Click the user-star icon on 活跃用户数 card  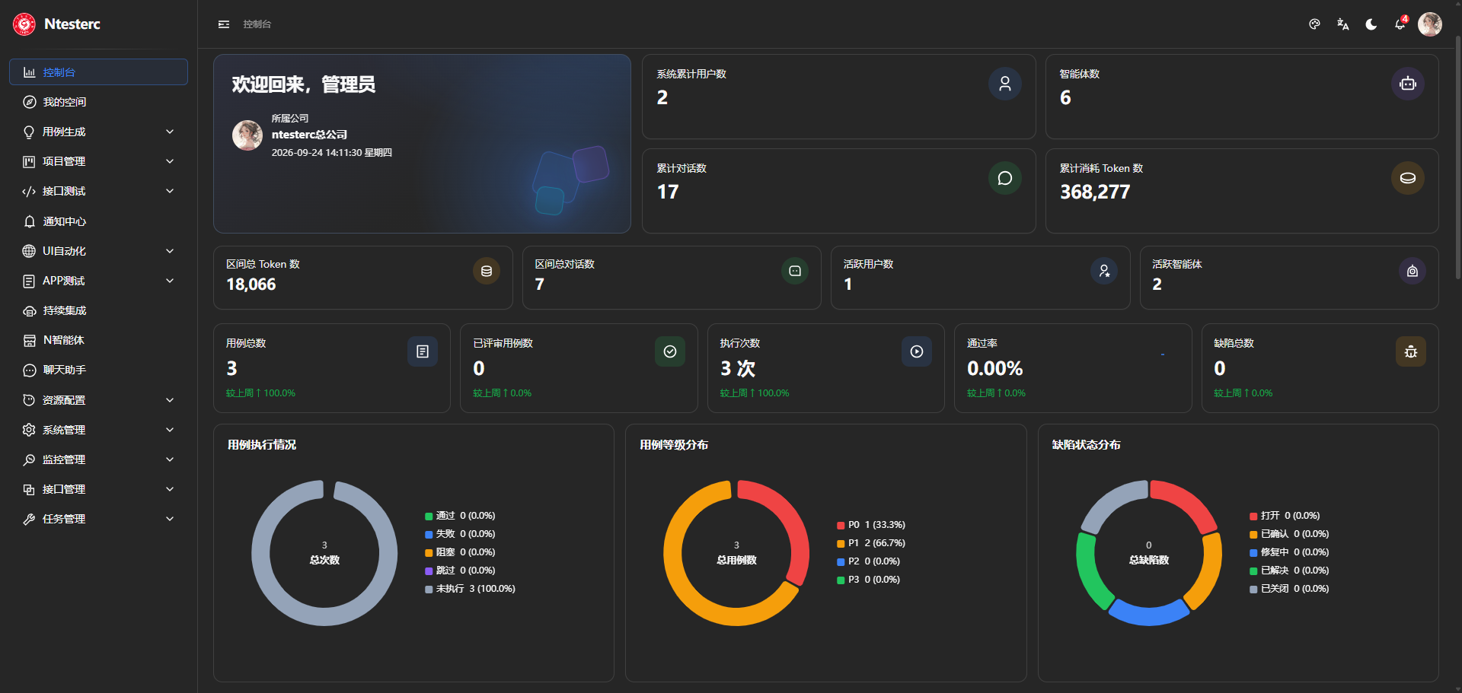tap(1104, 271)
